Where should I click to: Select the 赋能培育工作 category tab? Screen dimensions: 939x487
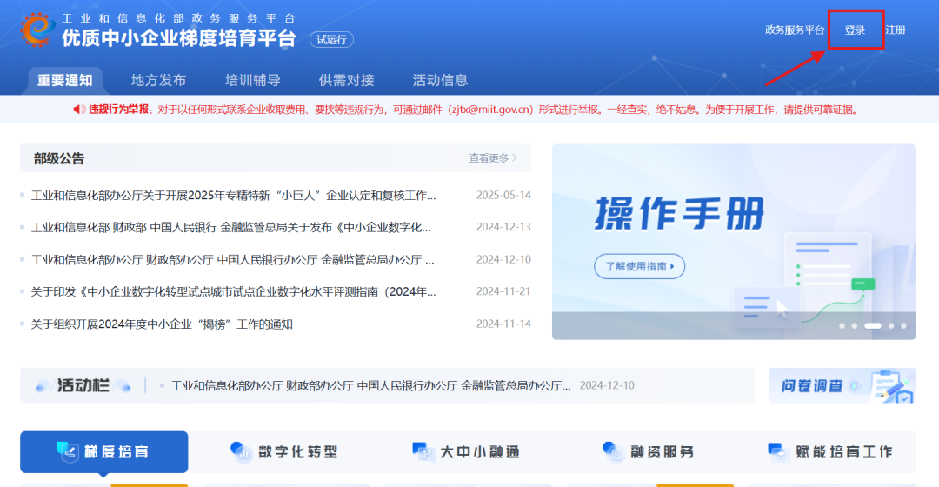830,451
